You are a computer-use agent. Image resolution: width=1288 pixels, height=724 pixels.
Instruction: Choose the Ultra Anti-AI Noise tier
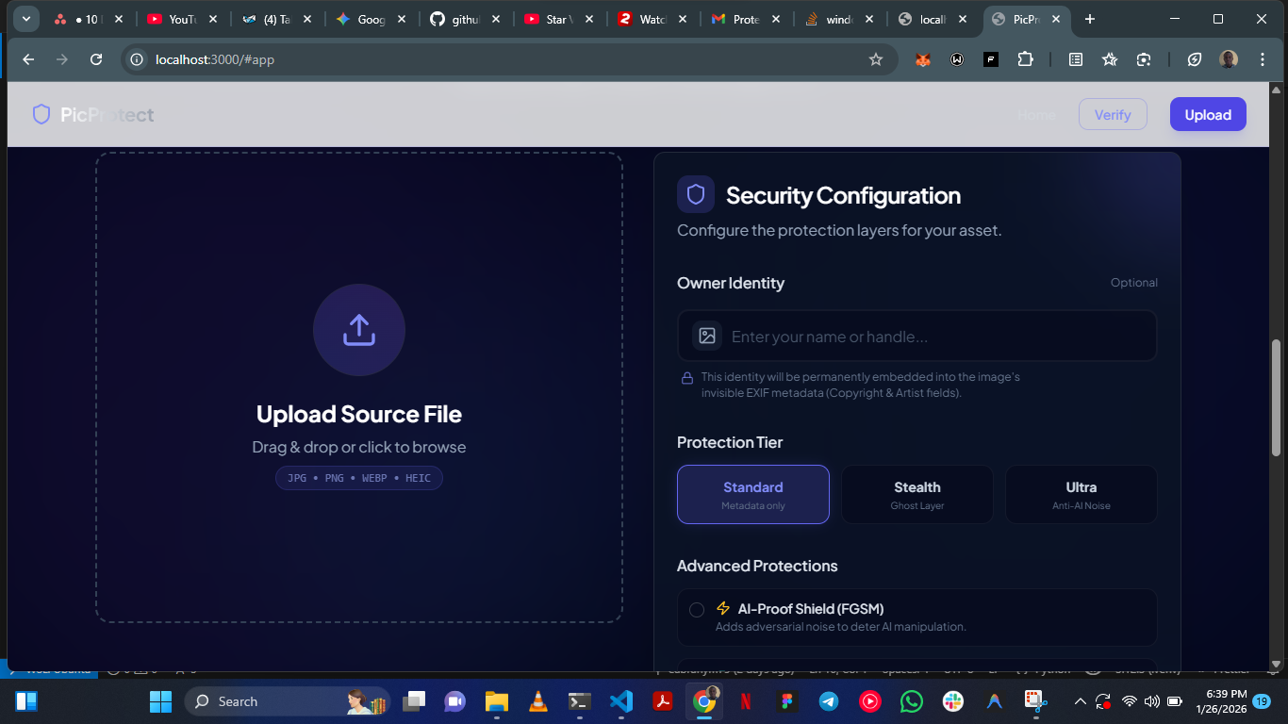coord(1081,494)
